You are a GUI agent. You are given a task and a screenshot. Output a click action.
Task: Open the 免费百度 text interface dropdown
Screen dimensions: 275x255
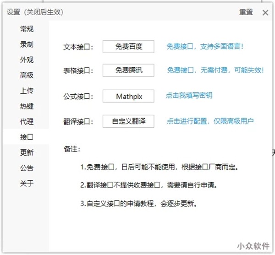click(128, 47)
